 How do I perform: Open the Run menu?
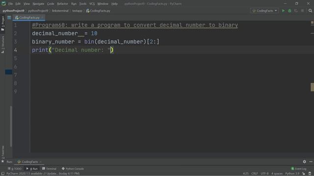74,4
